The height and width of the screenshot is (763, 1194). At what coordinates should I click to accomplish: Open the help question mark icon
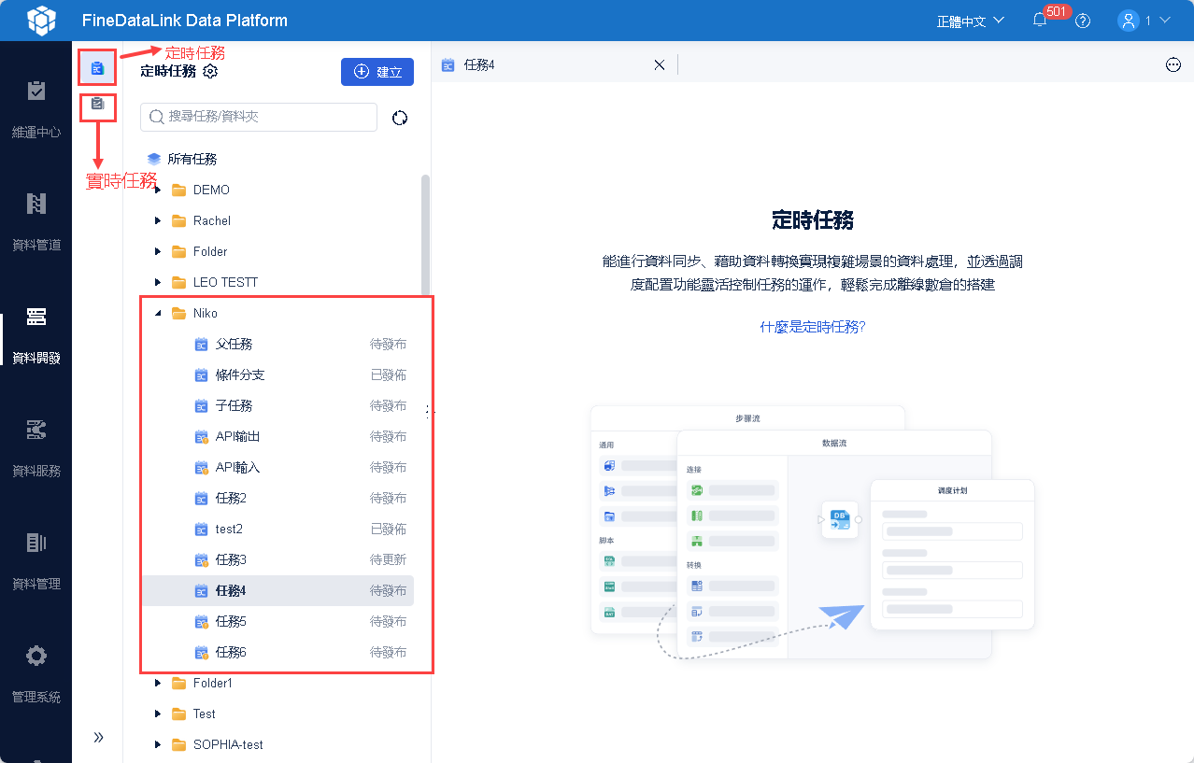(1083, 21)
